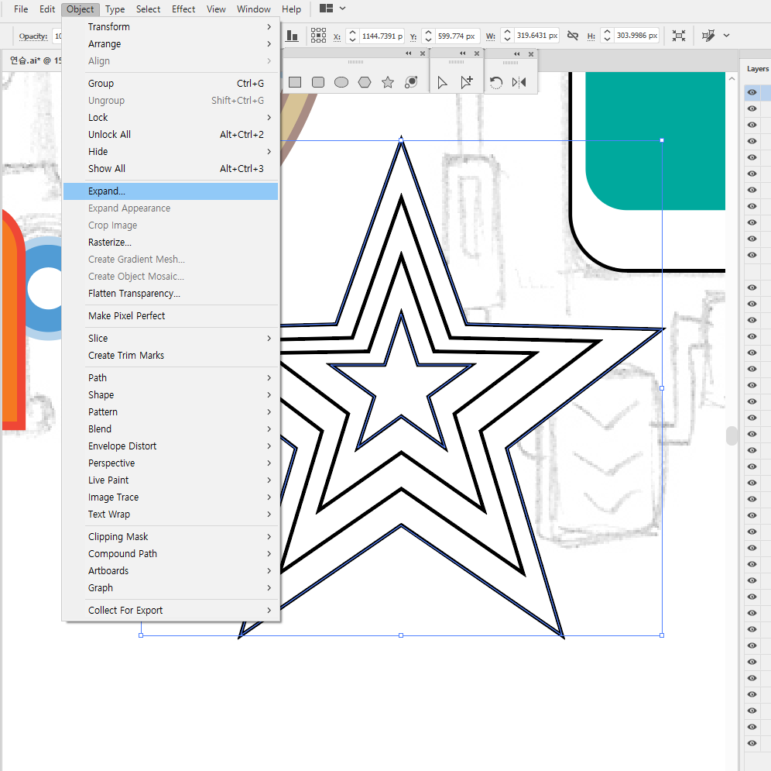Close the shape tools floating panel

click(423, 53)
